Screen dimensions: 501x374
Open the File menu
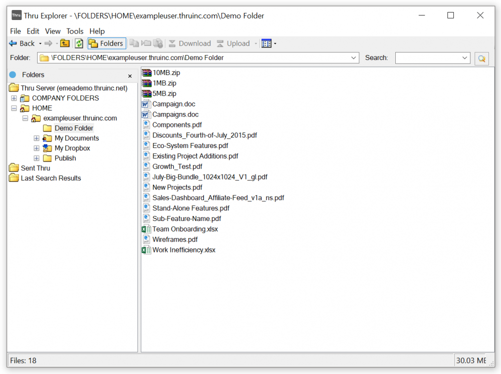tap(16, 31)
